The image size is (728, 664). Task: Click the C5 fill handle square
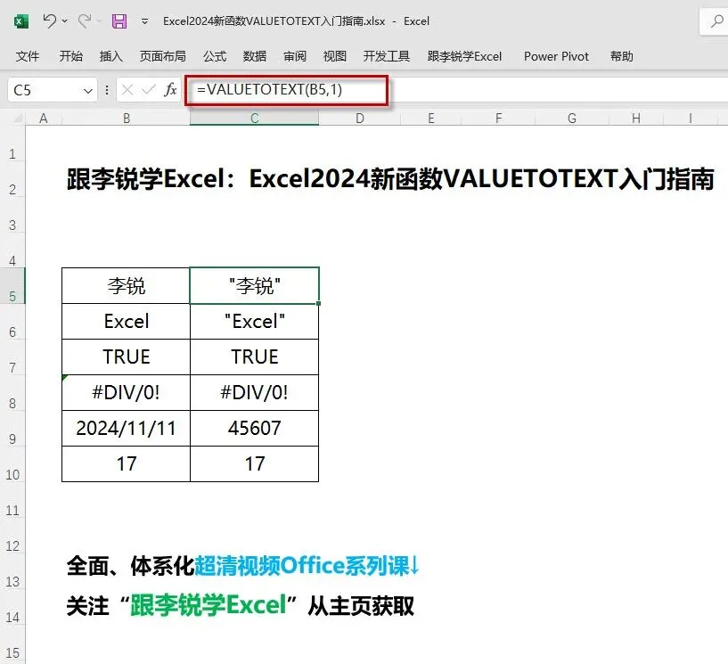(318, 304)
